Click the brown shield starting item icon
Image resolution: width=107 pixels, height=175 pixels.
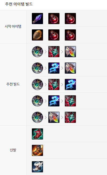pos(37,35)
